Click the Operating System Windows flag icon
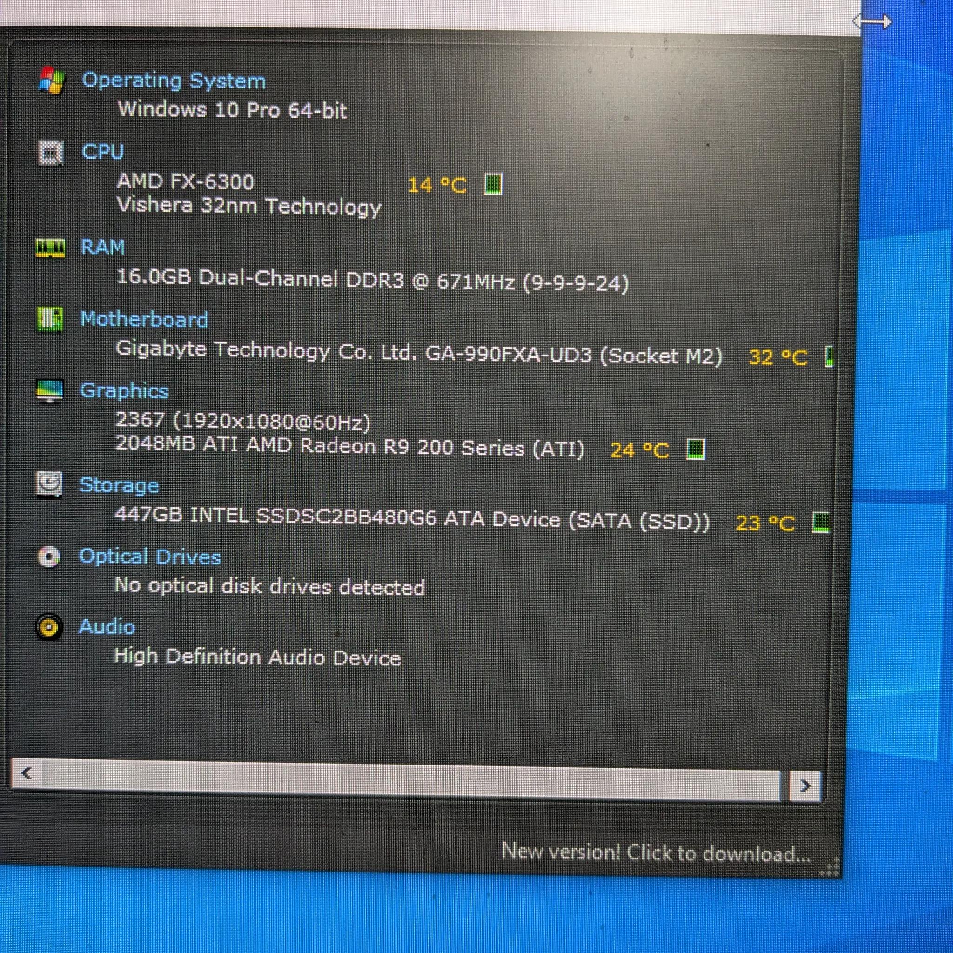The height and width of the screenshot is (953, 953). coord(51,80)
